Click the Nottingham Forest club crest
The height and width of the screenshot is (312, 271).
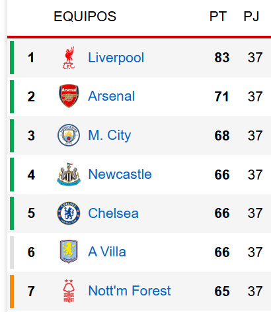click(x=69, y=291)
